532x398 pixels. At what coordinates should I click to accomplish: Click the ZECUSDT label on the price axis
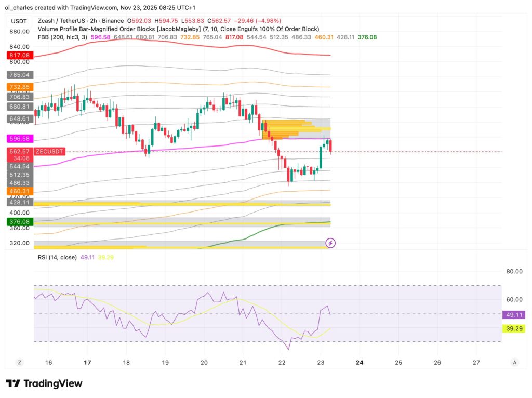[50, 151]
